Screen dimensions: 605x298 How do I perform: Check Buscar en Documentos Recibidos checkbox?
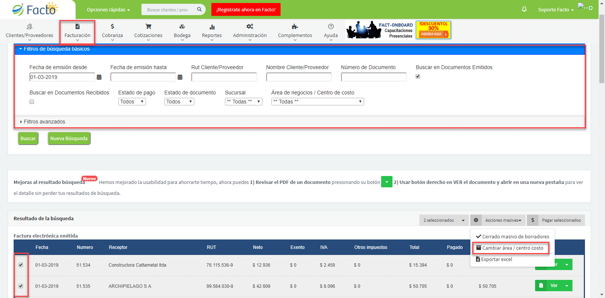click(32, 102)
